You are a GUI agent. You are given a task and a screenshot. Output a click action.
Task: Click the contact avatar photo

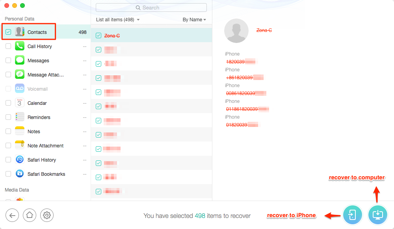(236, 31)
